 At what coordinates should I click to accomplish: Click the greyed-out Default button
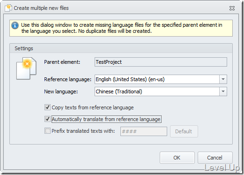[184, 131]
